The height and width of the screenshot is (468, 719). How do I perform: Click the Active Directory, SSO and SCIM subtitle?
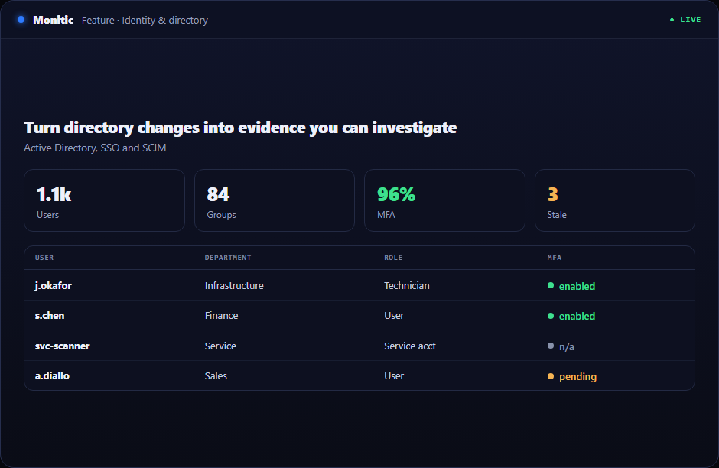point(95,148)
